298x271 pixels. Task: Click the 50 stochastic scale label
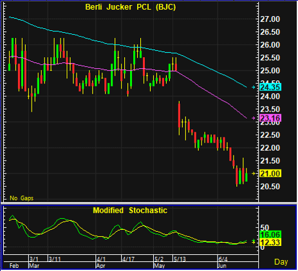[x=265, y=228]
